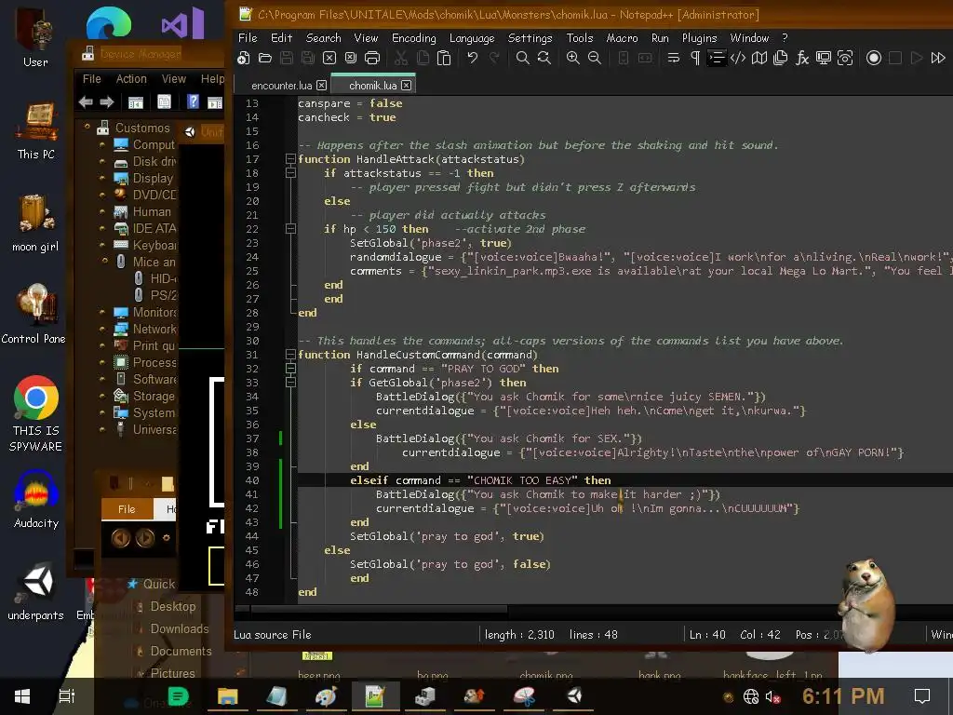Go back in Device Manager toolbar

(86, 102)
